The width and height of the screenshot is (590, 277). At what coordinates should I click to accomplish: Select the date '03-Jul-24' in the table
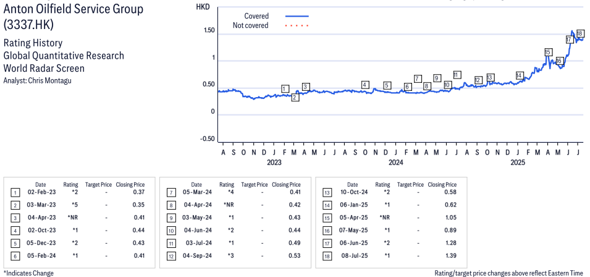[x=198, y=243]
